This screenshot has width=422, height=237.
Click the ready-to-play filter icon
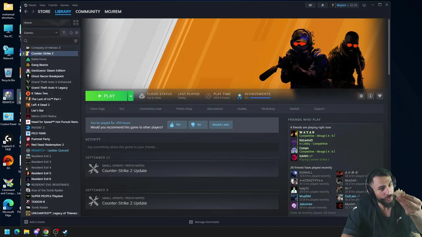point(76,33)
